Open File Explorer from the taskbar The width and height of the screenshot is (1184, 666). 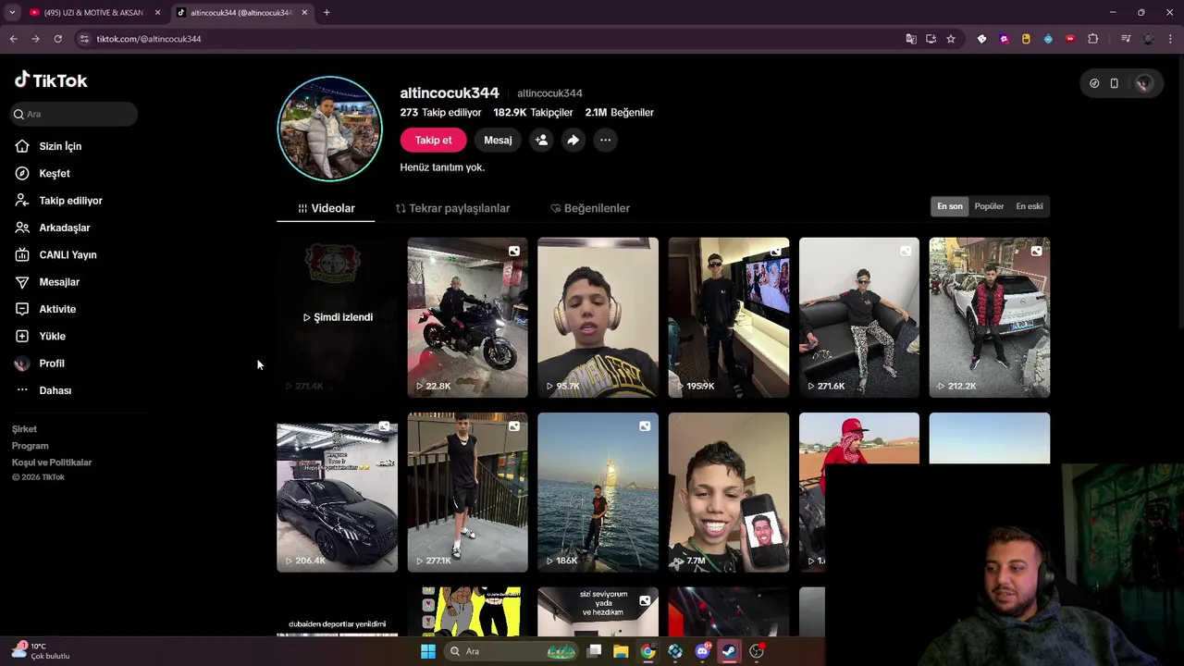coord(621,651)
